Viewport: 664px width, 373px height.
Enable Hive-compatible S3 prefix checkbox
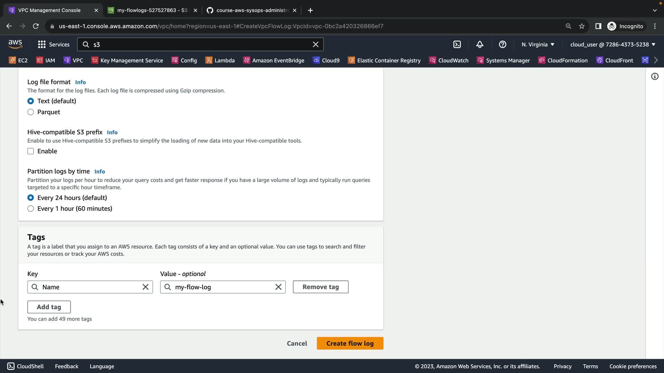pos(31,151)
